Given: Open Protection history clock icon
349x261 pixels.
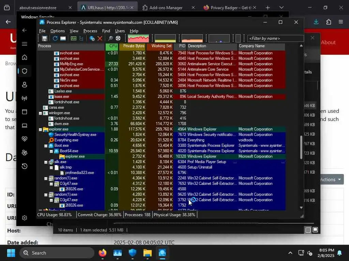Looking at the screenshot, I should tap(25, 166).
